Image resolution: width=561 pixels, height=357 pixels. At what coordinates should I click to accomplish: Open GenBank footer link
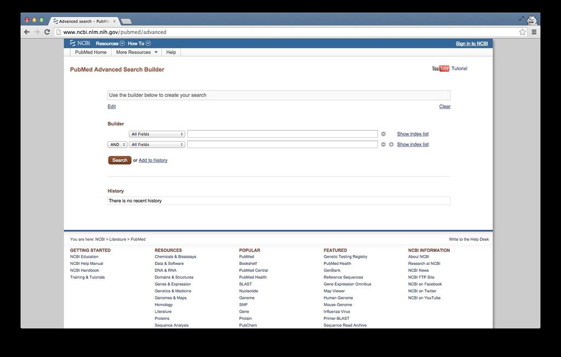pyautogui.click(x=332, y=270)
